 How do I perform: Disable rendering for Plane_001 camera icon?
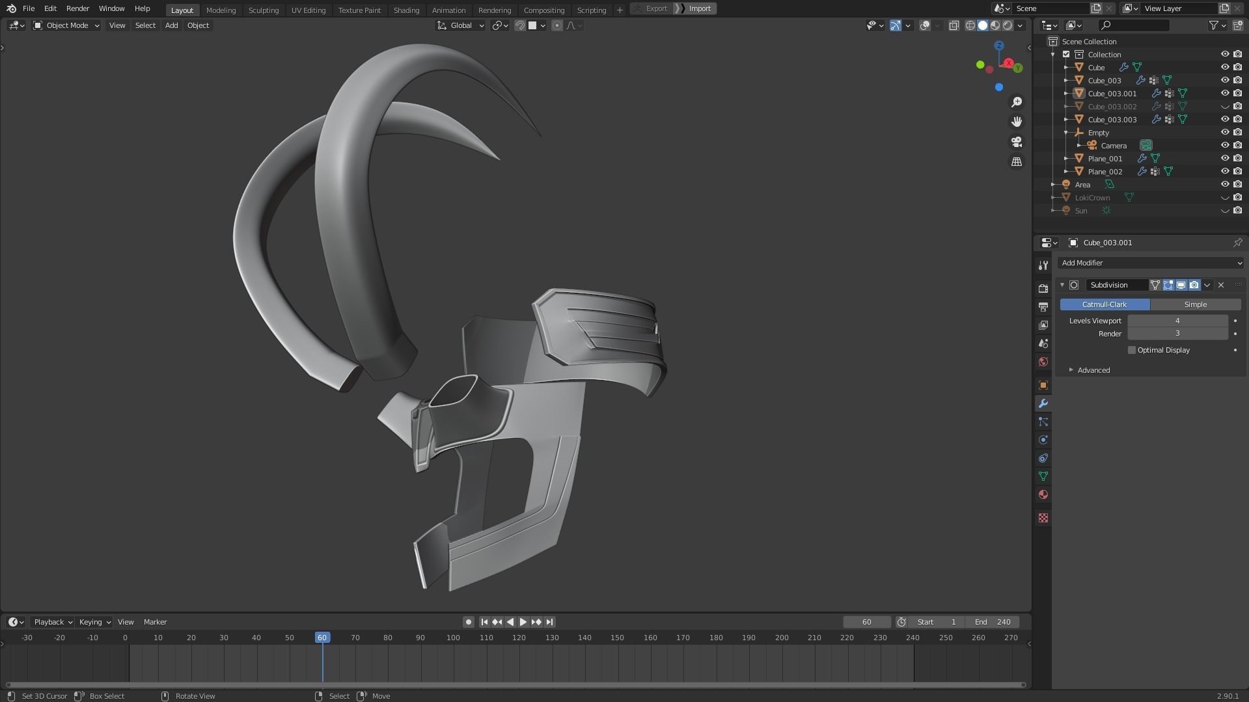coord(1237,158)
